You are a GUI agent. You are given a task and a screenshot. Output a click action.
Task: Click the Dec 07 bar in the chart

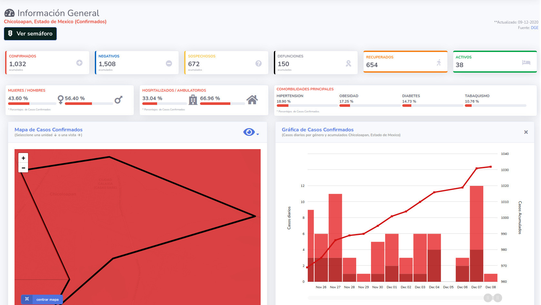[476, 234]
